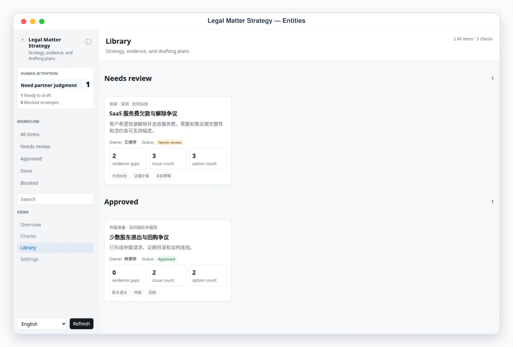This screenshot has height=347, width=513.
Task: Open the language dropdown showing English
Action: pos(42,324)
